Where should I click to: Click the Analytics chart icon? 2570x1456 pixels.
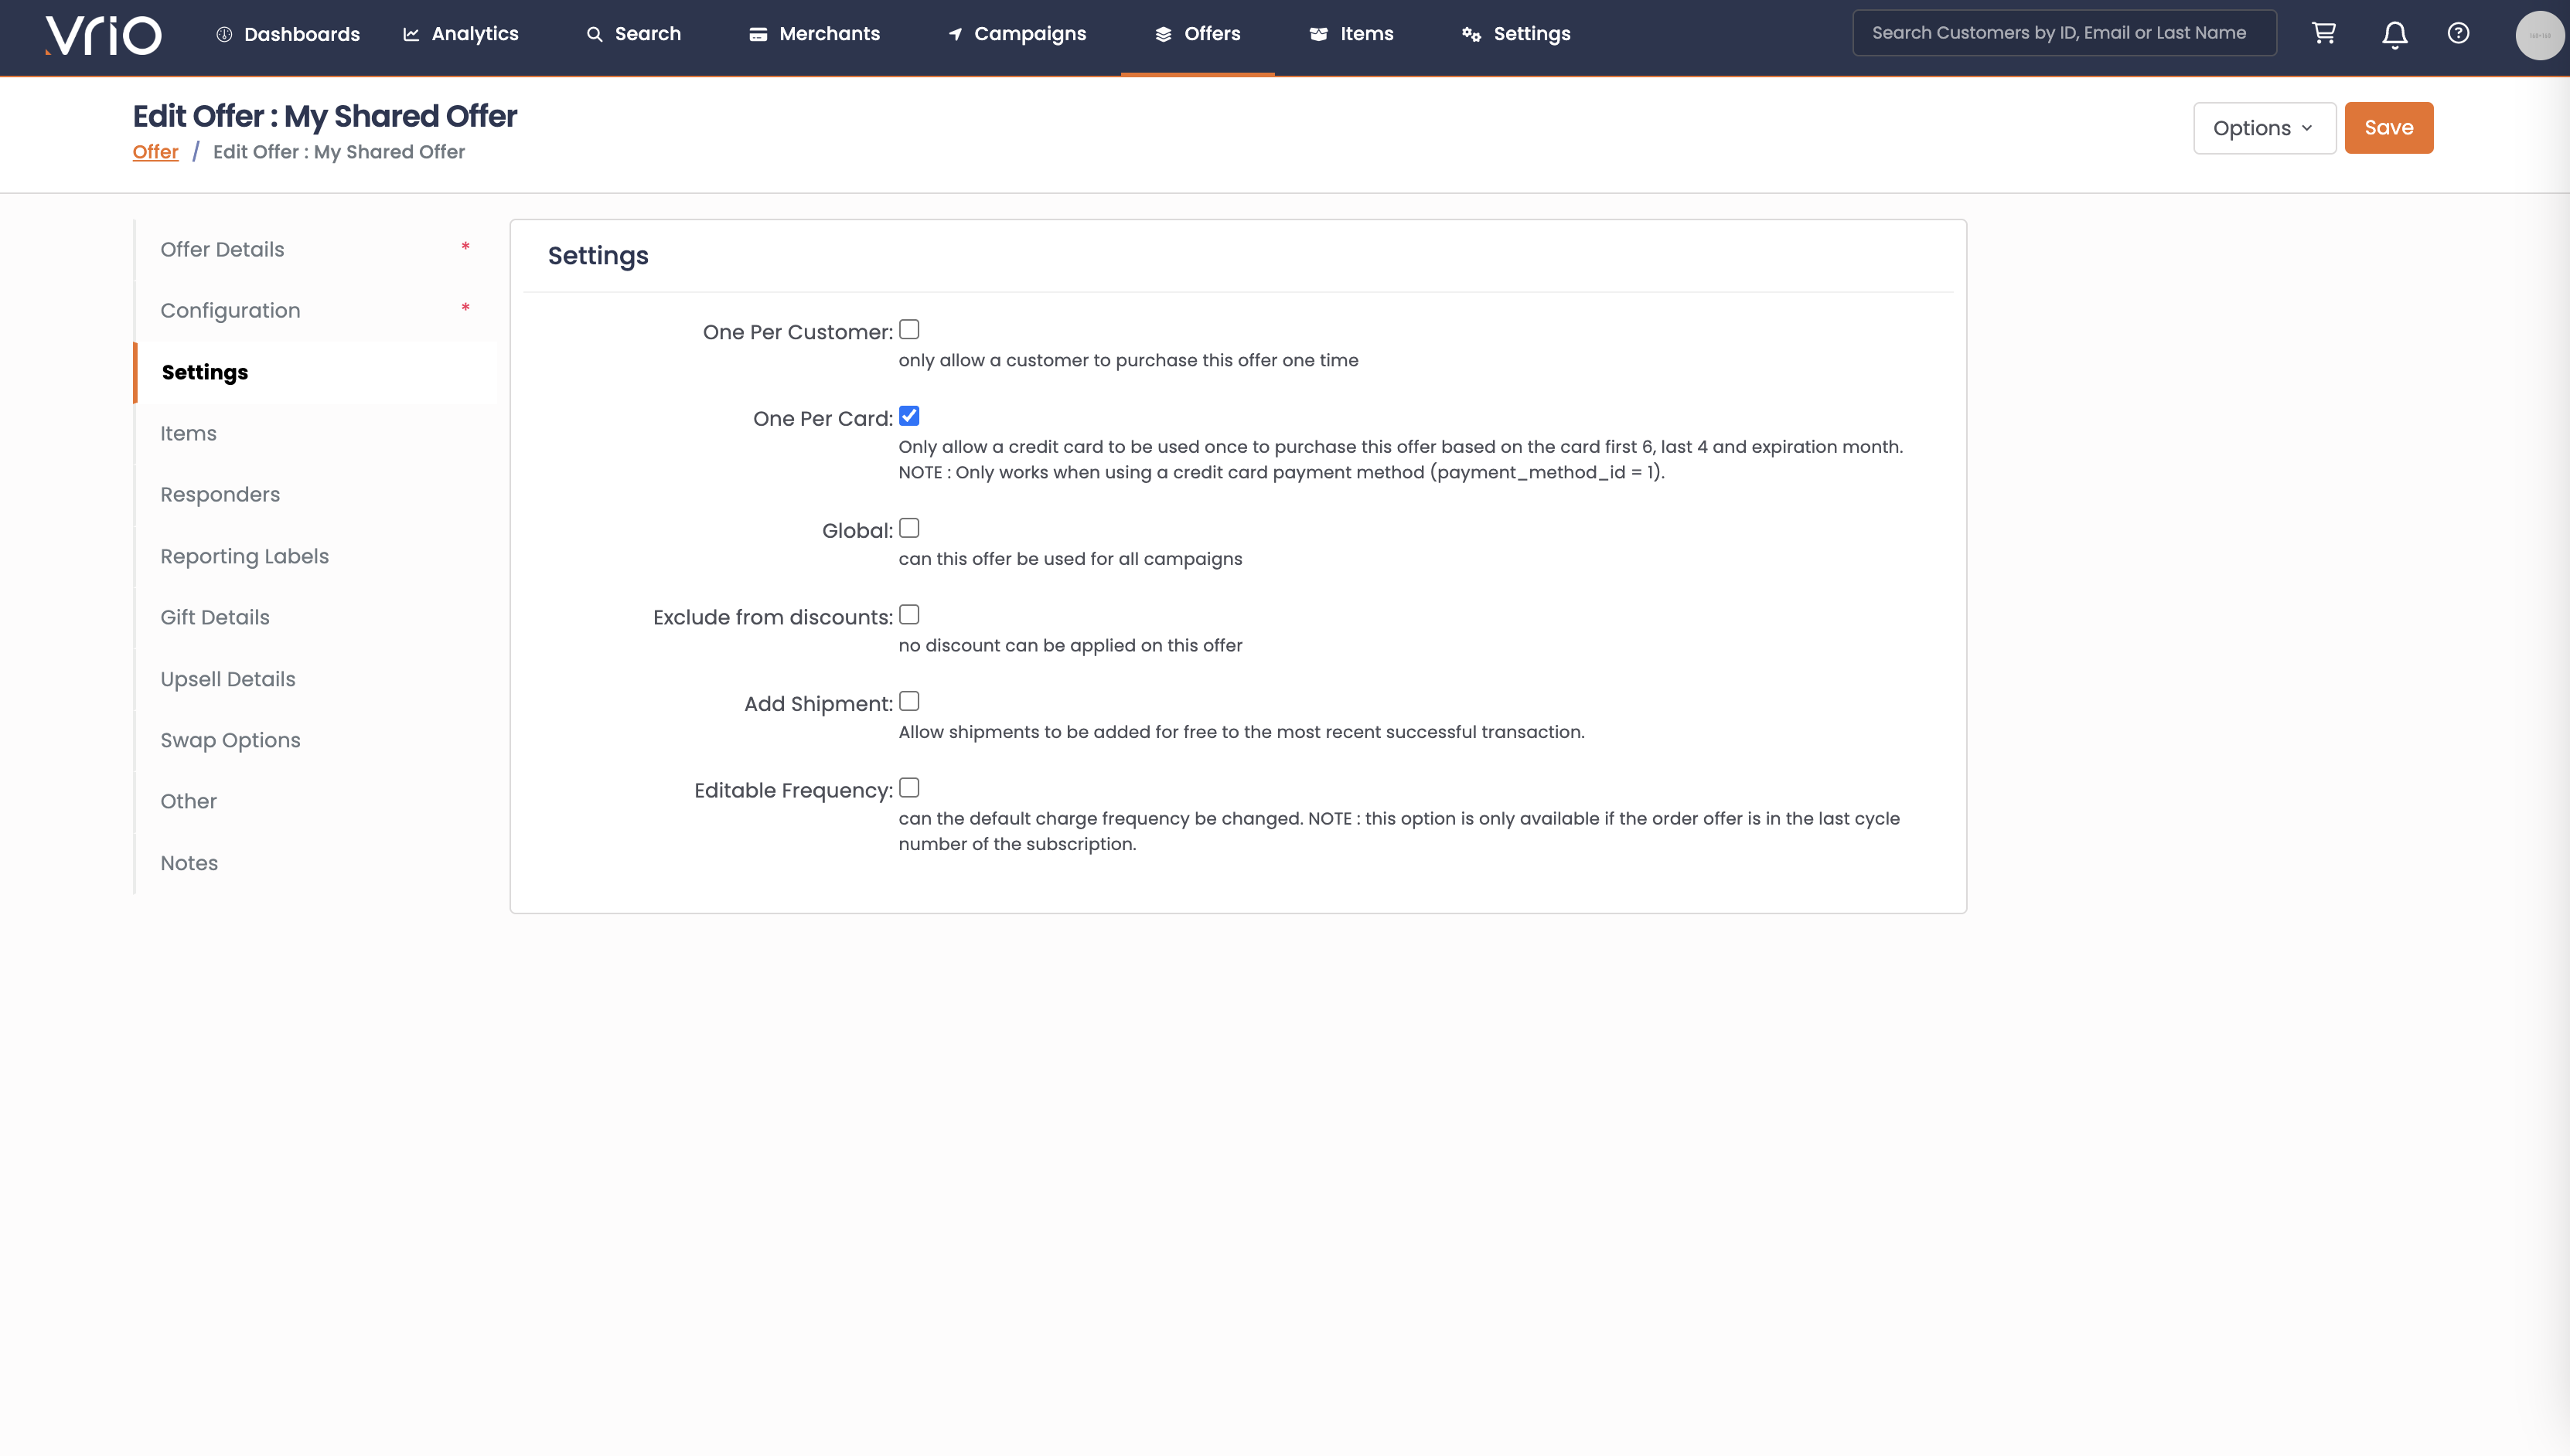click(x=411, y=34)
